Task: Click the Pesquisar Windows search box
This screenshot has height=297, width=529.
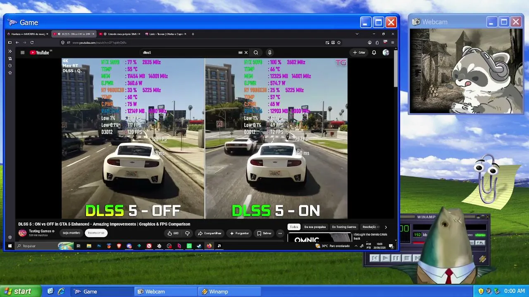Action: coord(45,246)
